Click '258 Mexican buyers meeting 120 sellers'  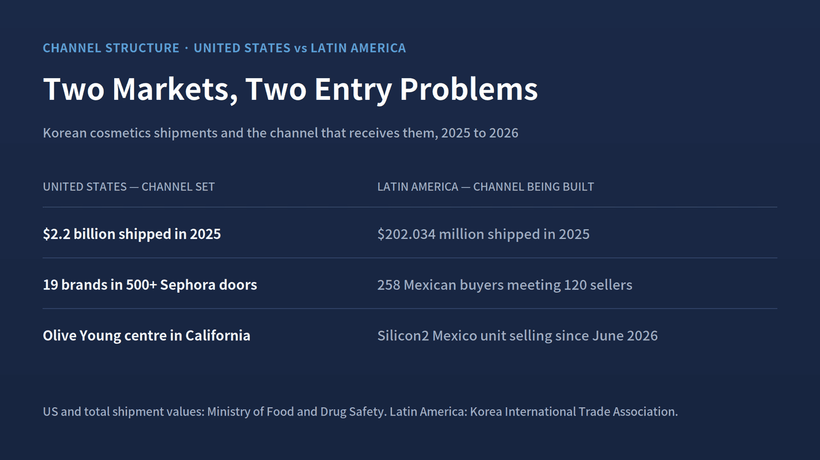pyautogui.click(x=505, y=284)
